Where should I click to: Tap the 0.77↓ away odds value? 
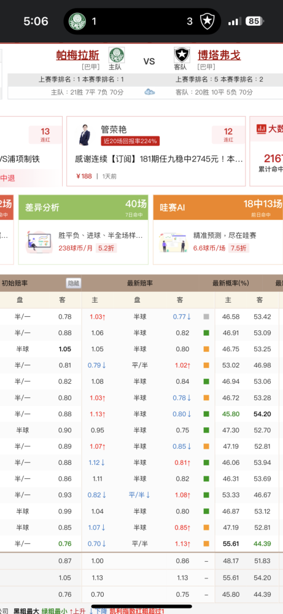tap(182, 316)
